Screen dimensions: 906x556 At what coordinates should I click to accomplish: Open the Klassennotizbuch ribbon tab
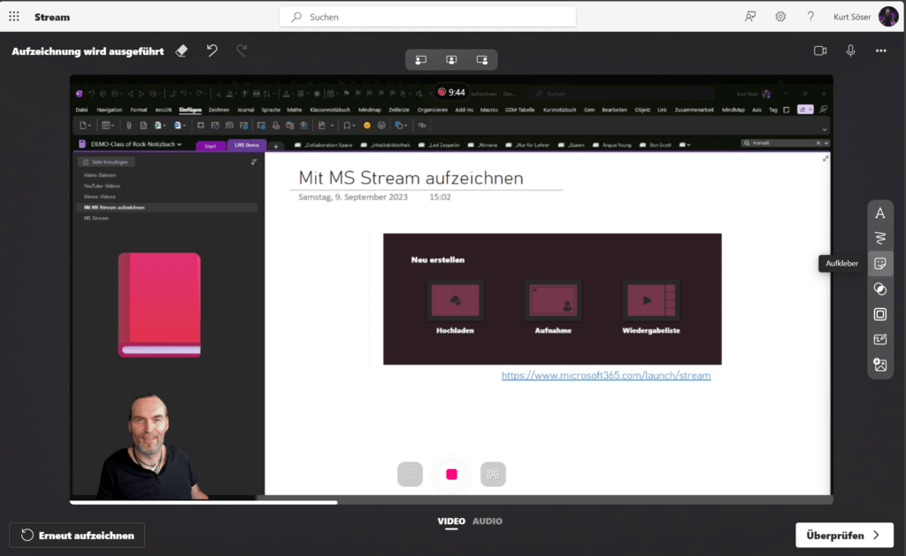point(330,110)
